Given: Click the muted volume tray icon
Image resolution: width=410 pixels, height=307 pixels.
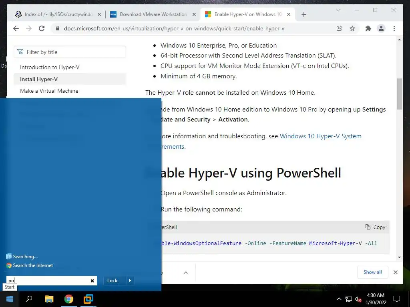Looking at the screenshot, I should [358, 299].
